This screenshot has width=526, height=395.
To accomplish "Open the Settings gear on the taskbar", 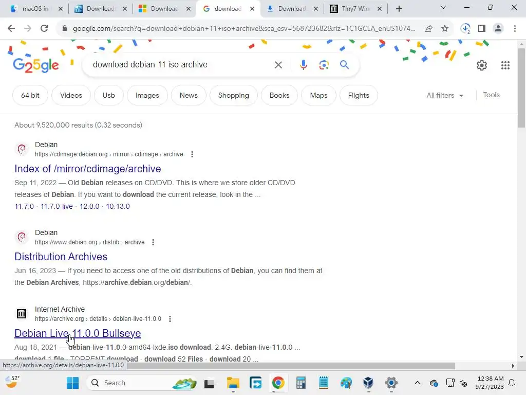I will 391,383.
